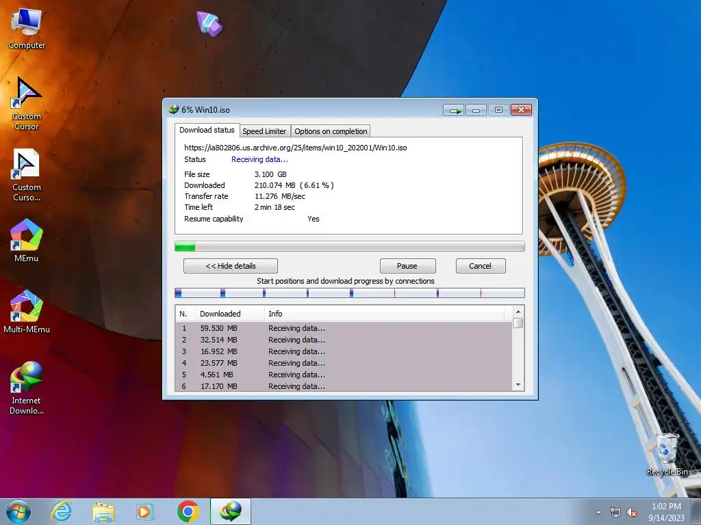Close the Win10.iso download dialog
This screenshot has height=525, width=701.
(x=521, y=110)
